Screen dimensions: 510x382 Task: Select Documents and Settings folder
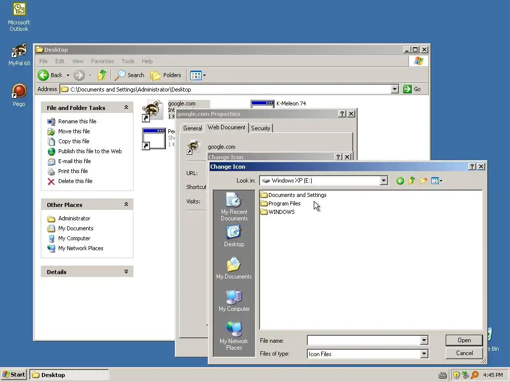293,195
